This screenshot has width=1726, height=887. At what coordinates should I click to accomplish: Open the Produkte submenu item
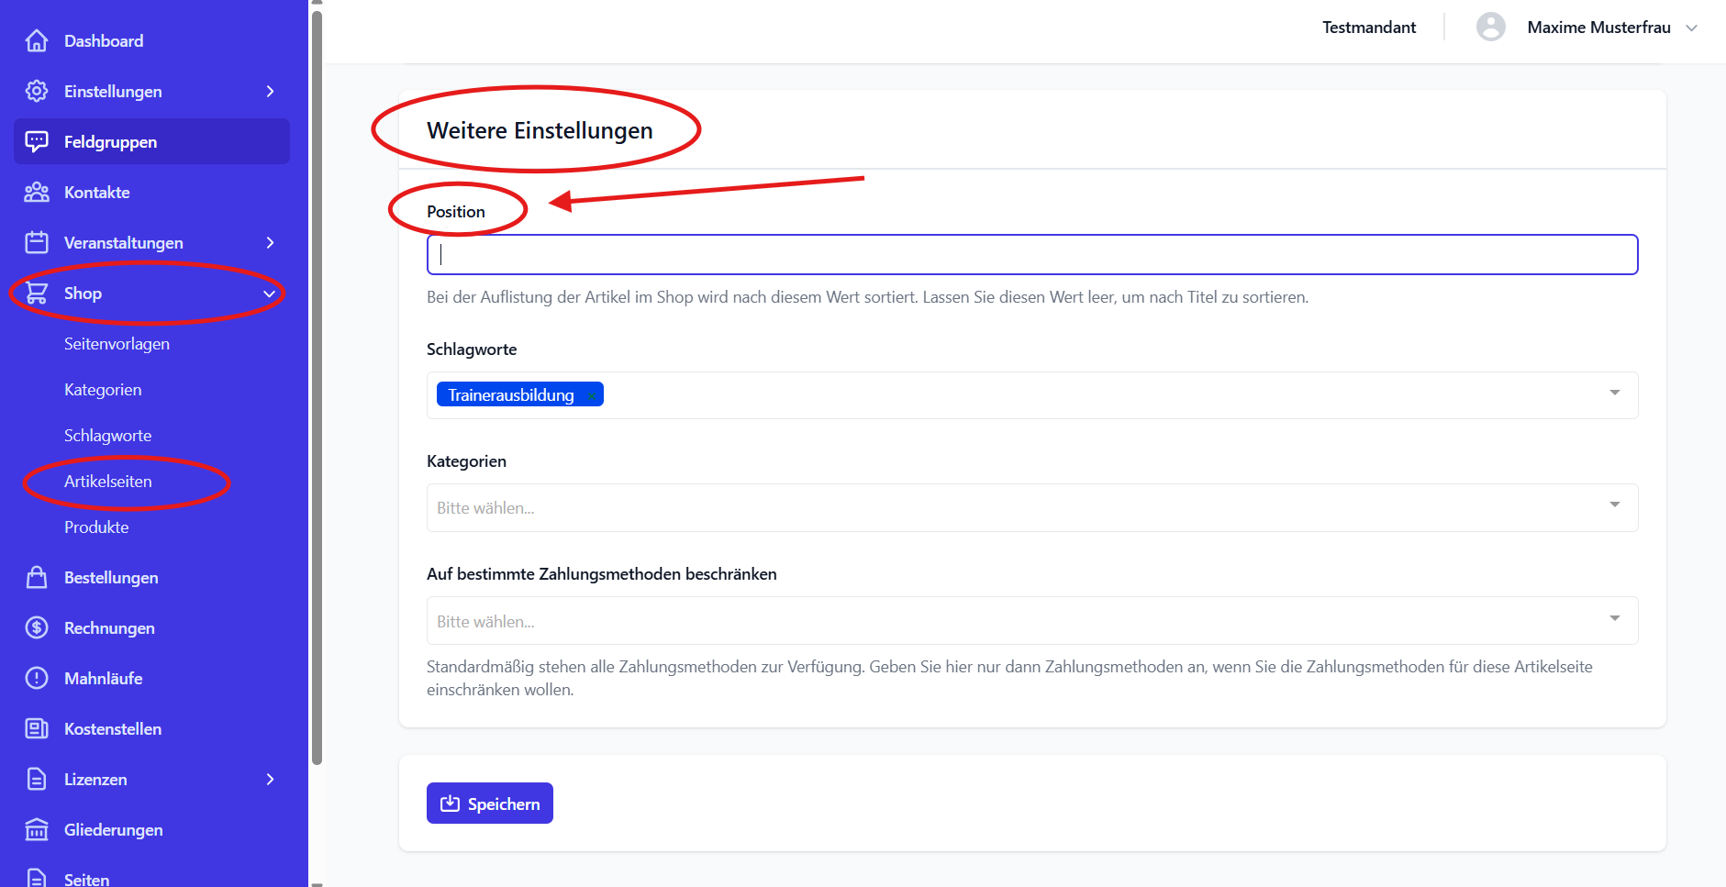(96, 527)
